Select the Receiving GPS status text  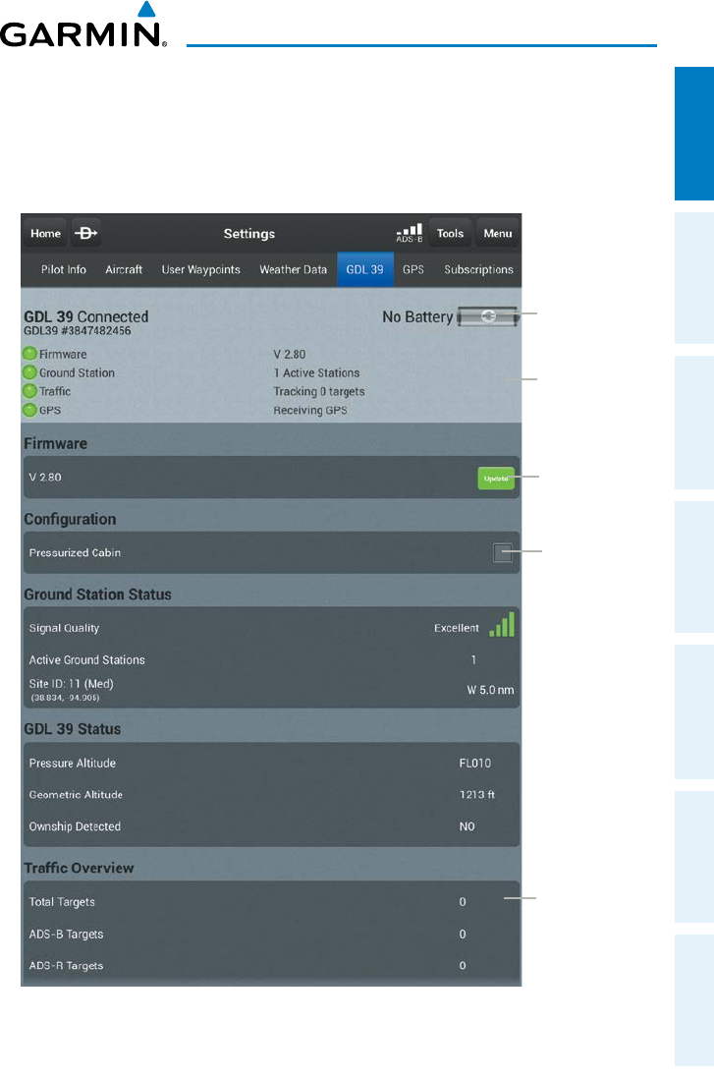pyautogui.click(x=310, y=411)
